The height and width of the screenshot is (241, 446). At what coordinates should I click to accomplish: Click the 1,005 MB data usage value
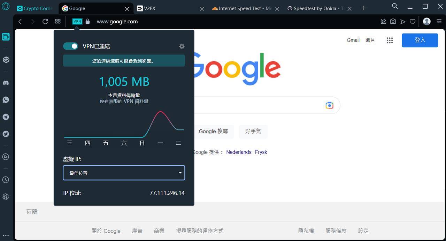(124, 82)
